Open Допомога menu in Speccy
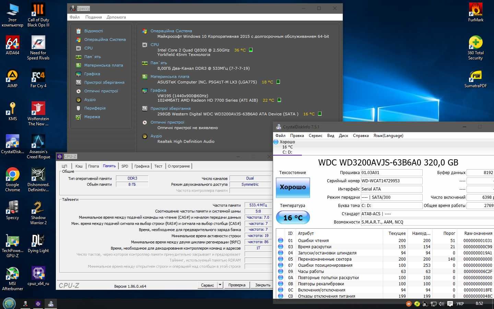Image resolution: width=494 pixels, height=309 pixels. point(116,17)
